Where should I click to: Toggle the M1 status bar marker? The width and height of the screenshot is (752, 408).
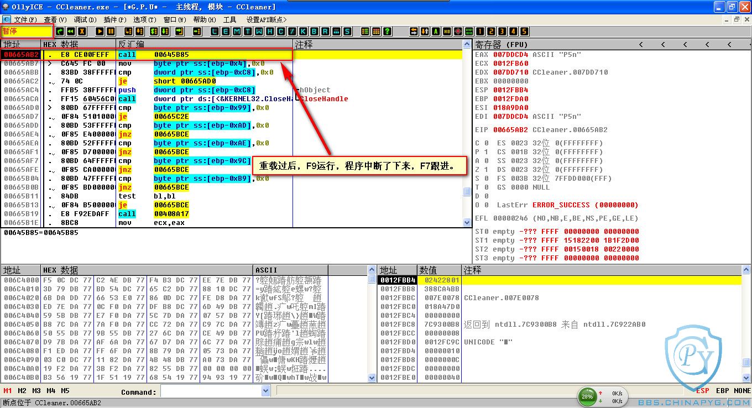pyautogui.click(x=8, y=391)
